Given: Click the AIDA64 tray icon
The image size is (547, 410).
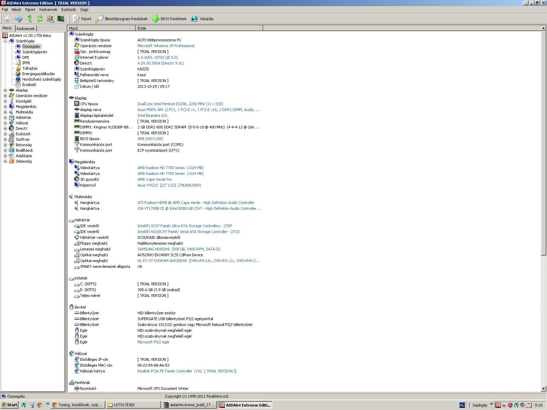Looking at the screenshot, I should 498,405.
